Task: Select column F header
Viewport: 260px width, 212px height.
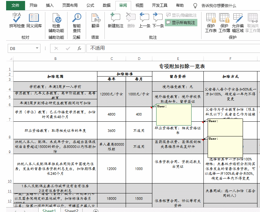Action: [x=230, y=59]
